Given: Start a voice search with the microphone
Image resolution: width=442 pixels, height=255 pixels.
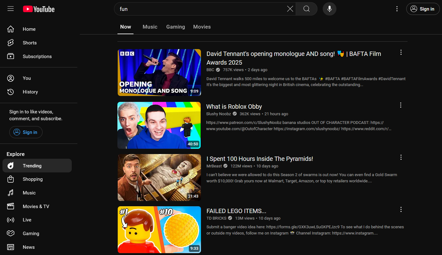Looking at the screenshot, I should [329, 9].
